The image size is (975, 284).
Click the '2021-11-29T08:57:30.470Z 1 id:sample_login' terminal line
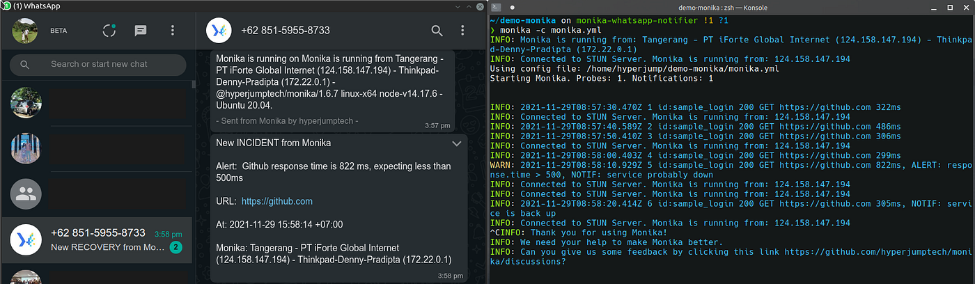coord(695,107)
